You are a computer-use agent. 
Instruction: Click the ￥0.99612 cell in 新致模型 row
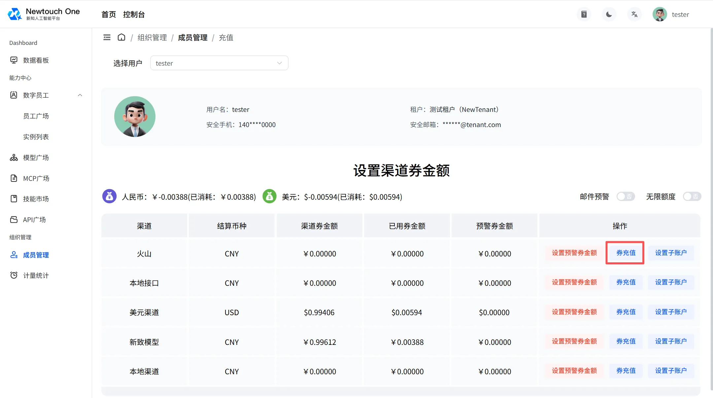(x=319, y=342)
